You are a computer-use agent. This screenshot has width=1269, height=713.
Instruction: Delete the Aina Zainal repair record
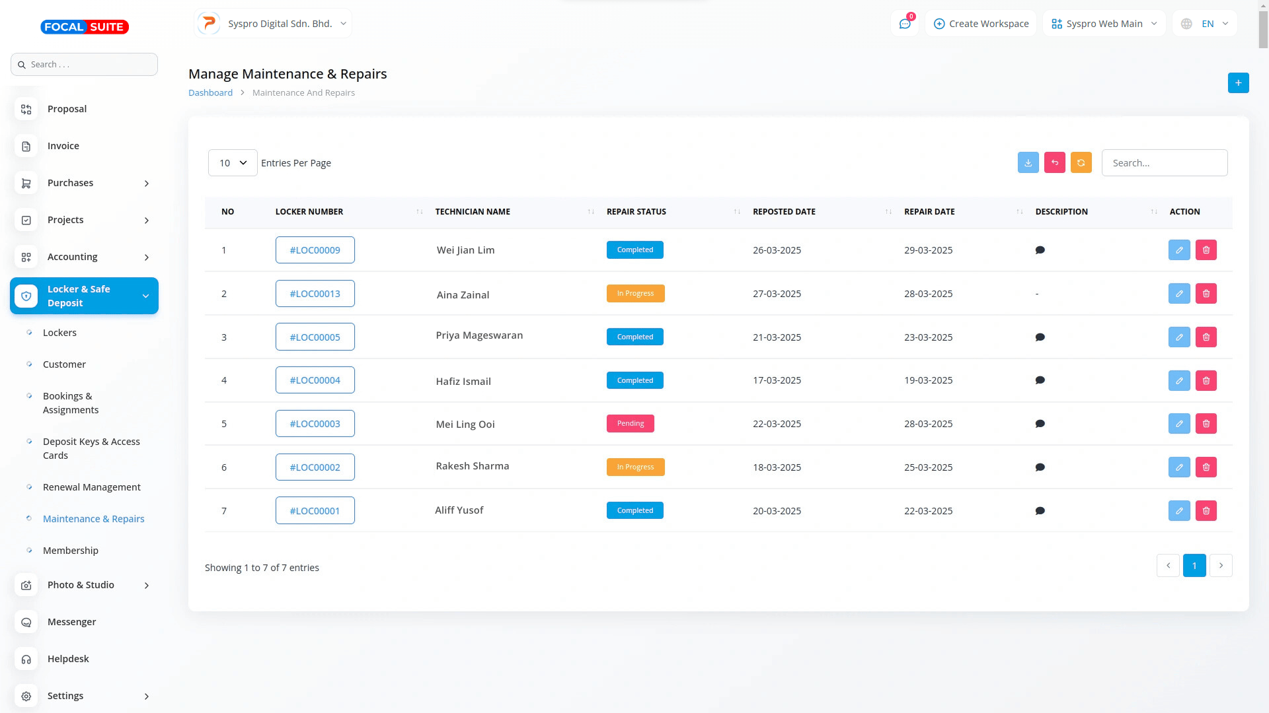pos(1206,294)
